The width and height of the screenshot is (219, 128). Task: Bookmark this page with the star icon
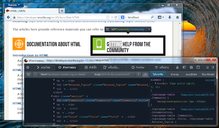pos(108,17)
